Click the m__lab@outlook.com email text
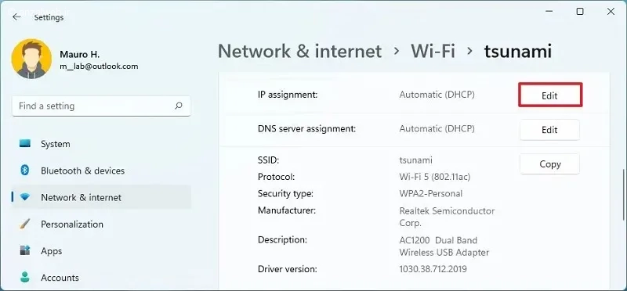 (99, 66)
